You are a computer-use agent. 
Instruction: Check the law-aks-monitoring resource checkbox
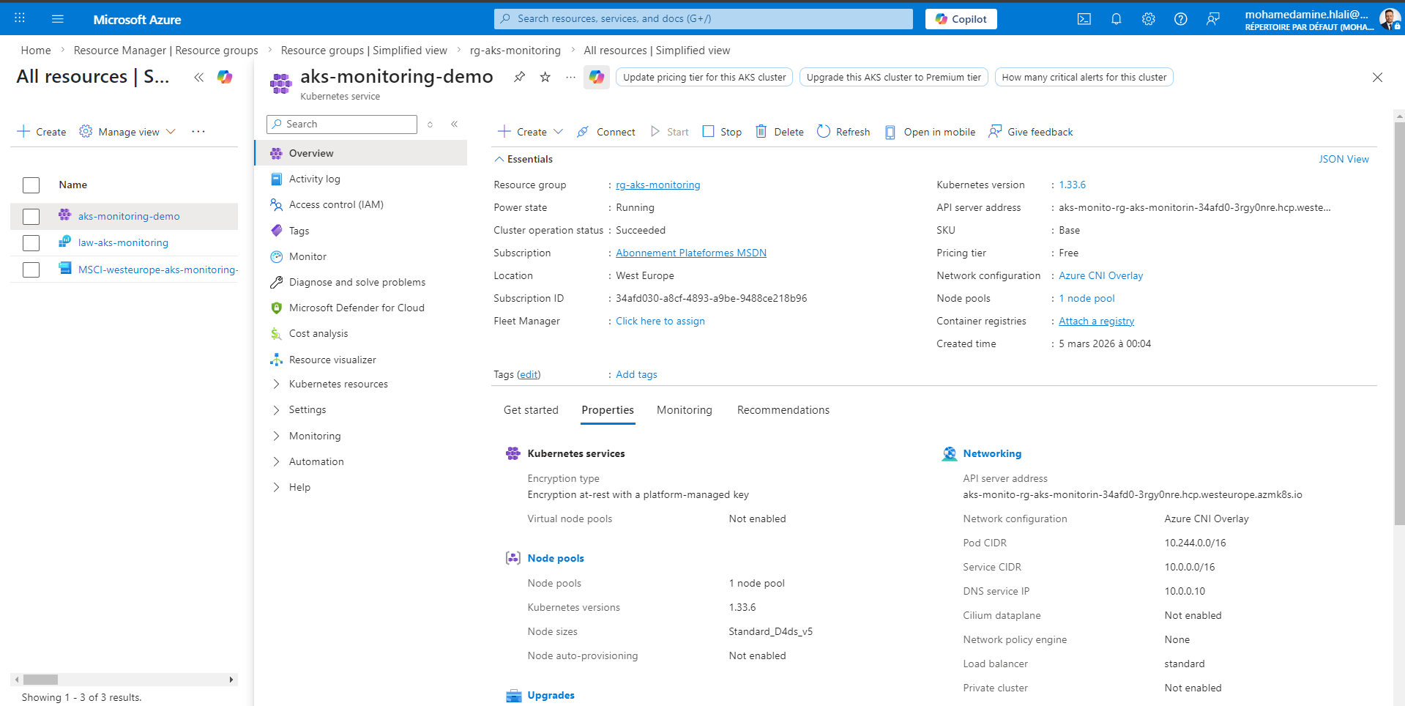coord(31,242)
